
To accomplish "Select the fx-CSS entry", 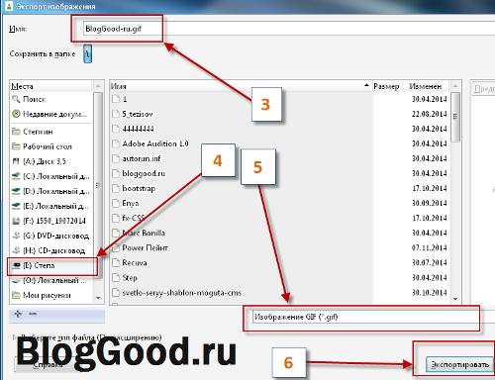I will click(134, 218).
